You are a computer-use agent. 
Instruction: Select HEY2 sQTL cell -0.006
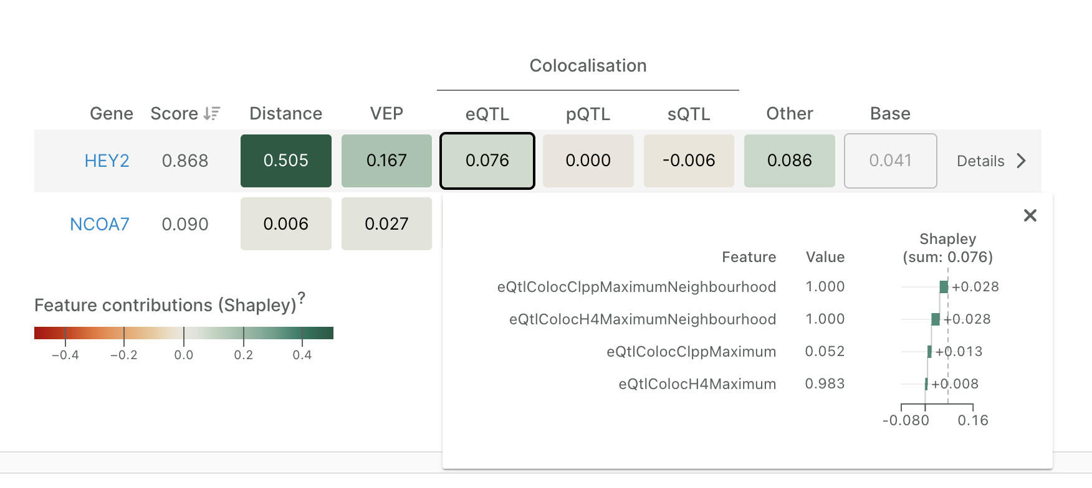point(689,161)
